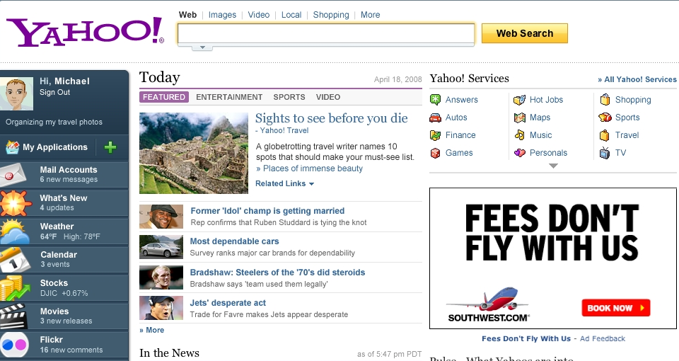This screenshot has width=679, height=361.
Task: Open the Mail Accounts envelope icon
Action: point(15,175)
